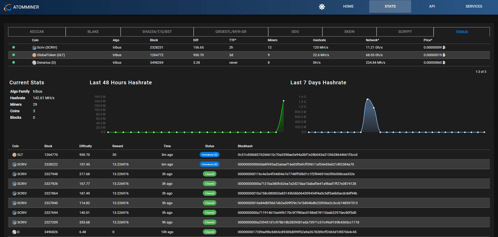The height and width of the screenshot is (237, 498).
Task: Click the bitcoin symbol next to price 0.00000860
Action: (444, 63)
